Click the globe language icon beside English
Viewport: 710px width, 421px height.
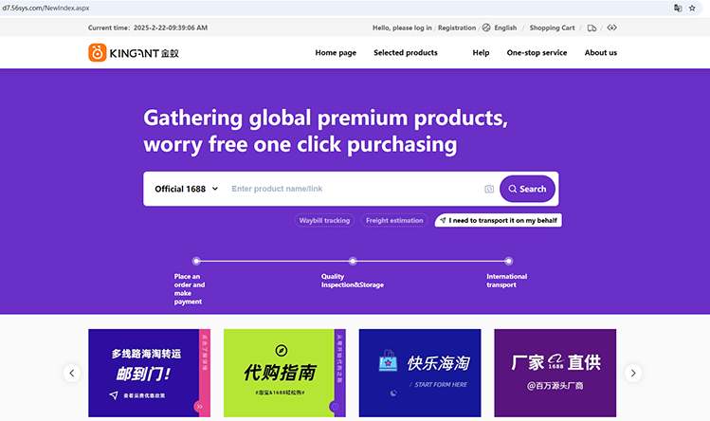point(486,27)
